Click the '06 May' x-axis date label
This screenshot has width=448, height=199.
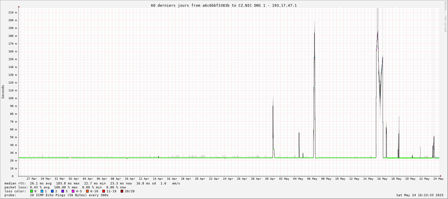[x=312, y=179]
